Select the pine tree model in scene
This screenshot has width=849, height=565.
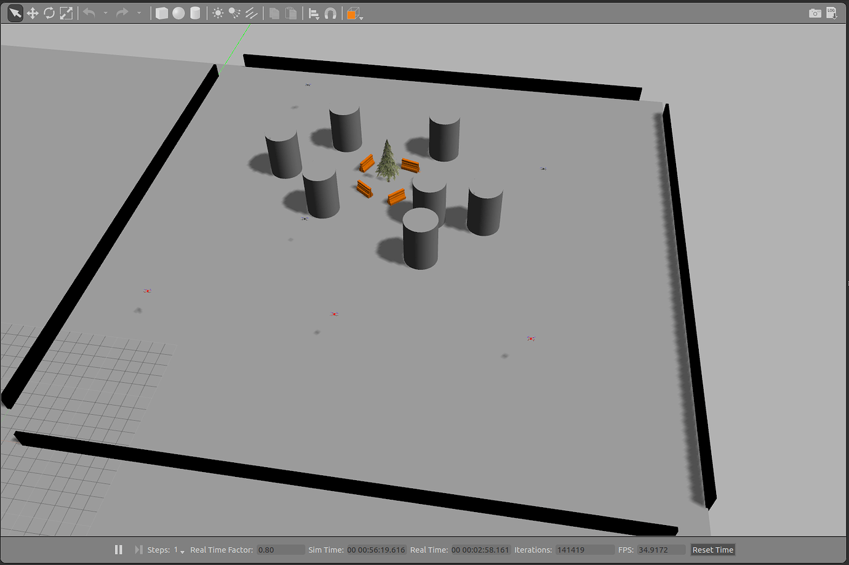[x=387, y=162]
